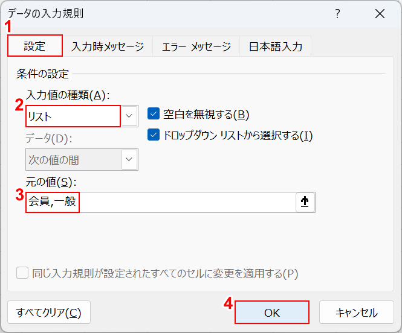The image size is (402, 333).
Task: Toggle 空白を無視する checkbox
Action: tap(154, 115)
